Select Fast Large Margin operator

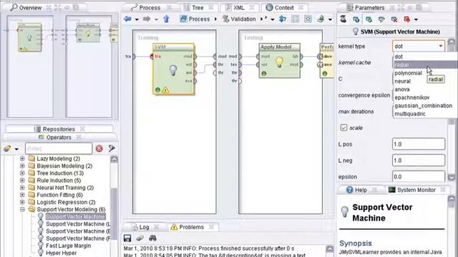[69, 246]
